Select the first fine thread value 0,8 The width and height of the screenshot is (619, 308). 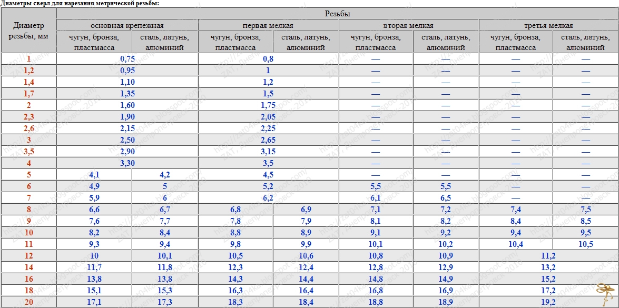[268, 59]
